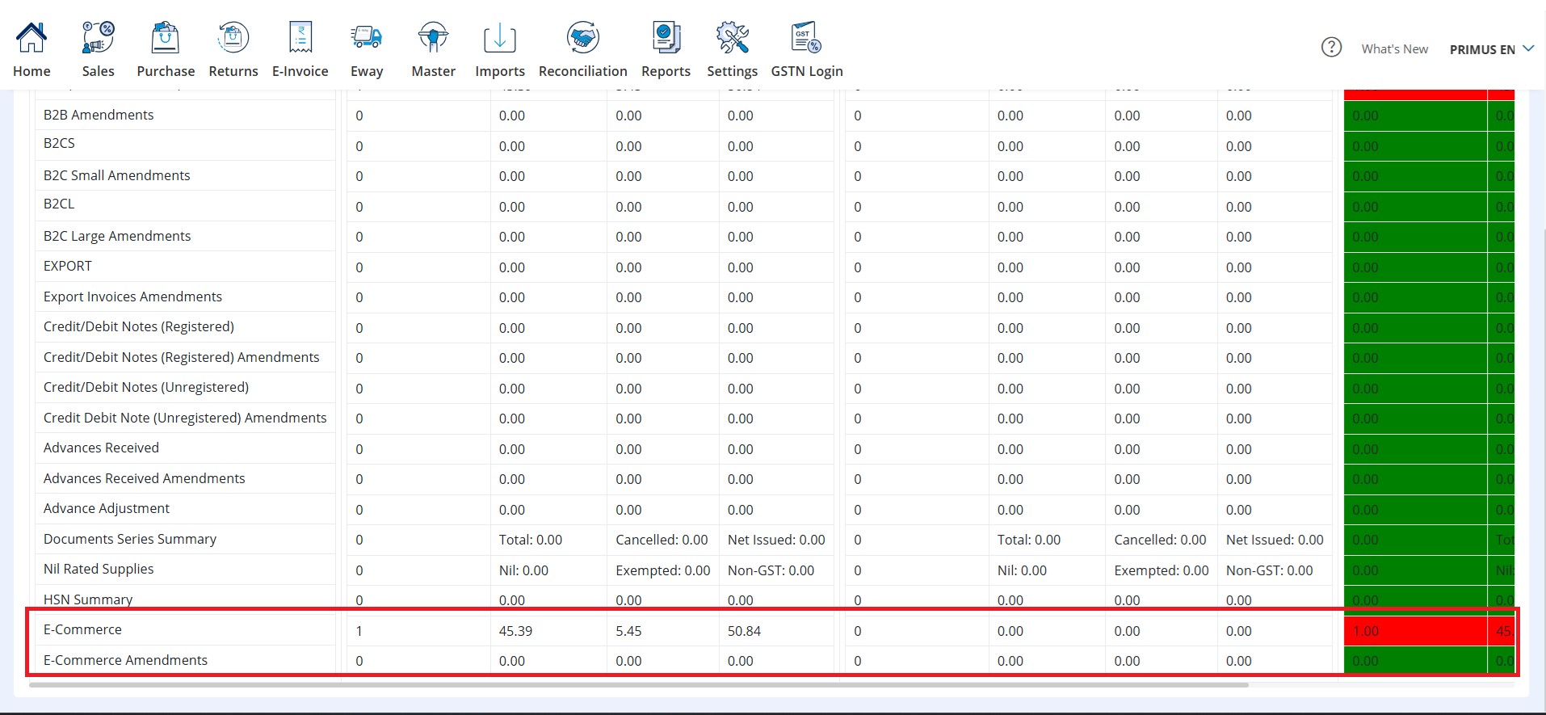This screenshot has width=1546, height=715.
Task: Open the Purchase module icon
Action: pos(166,37)
